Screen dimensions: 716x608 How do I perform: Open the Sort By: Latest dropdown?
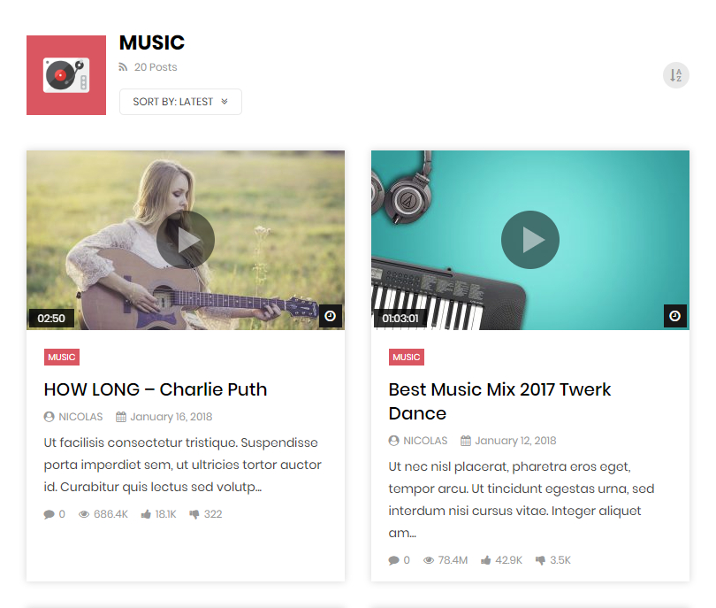click(x=180, y=102)
